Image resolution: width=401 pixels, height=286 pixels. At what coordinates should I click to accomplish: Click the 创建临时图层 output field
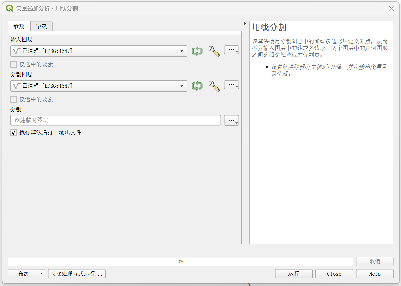(x=115, y=120)
